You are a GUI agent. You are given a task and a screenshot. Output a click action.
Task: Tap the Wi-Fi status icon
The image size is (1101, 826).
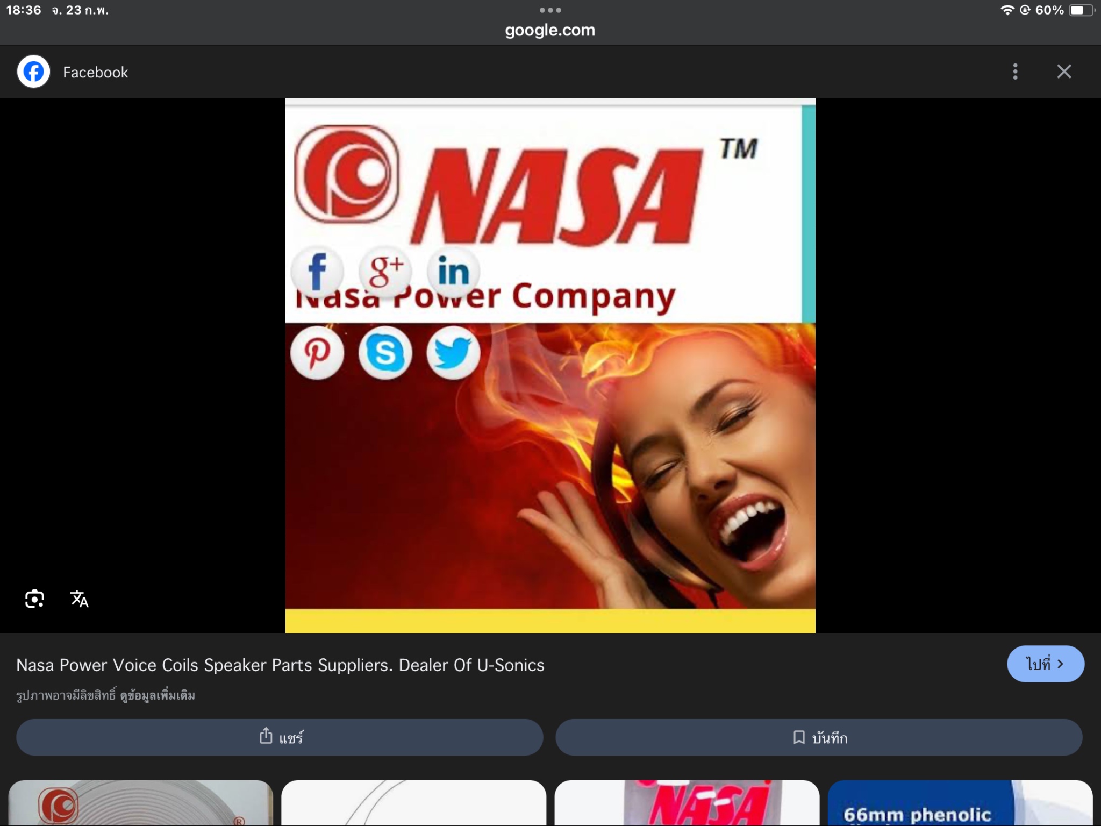[x=1006, y=10]
